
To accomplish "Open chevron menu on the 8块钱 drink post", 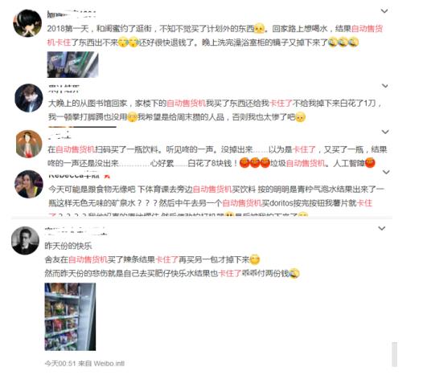I will click(385, 132).
